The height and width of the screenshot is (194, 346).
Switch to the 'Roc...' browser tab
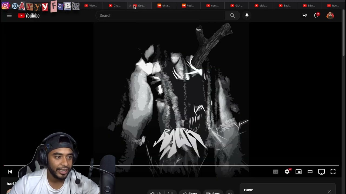(x=333, y=5)
